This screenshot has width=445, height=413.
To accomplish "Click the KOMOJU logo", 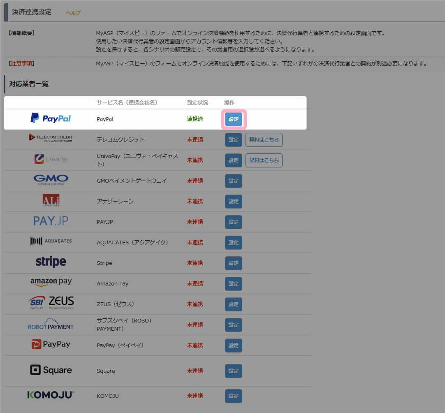I will 51,395.
